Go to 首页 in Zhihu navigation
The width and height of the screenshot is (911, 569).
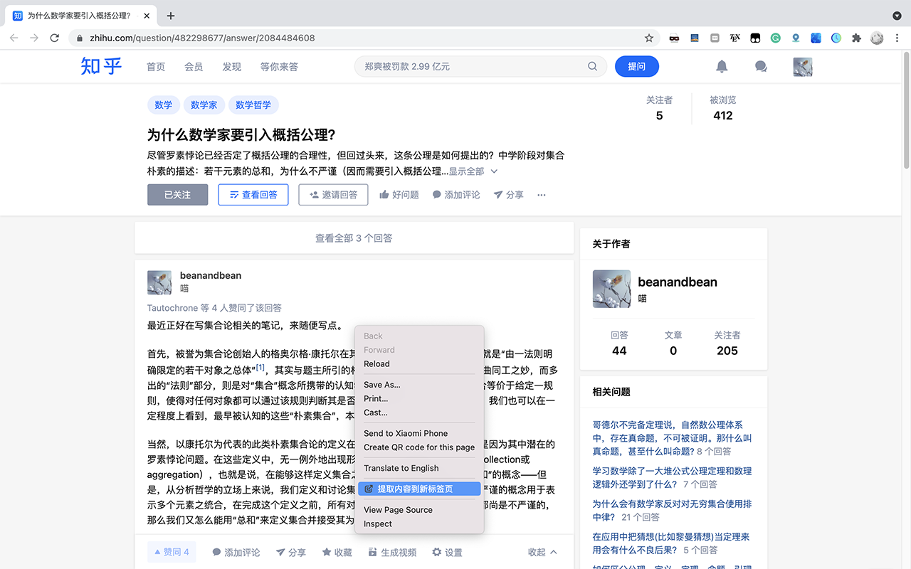156,66
